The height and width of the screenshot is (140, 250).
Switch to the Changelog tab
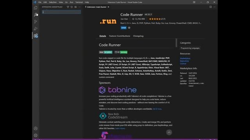point(138,36)
